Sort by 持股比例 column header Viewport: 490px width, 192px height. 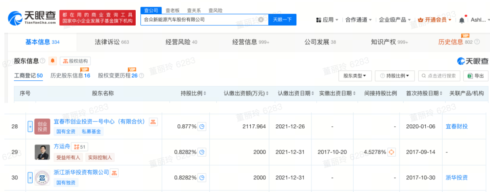194,93
